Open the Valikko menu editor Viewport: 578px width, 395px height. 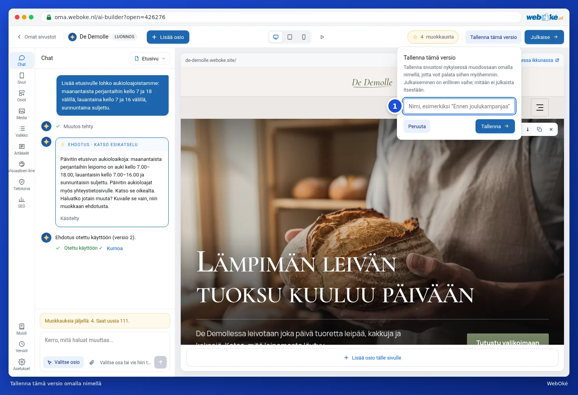(22, 131)
